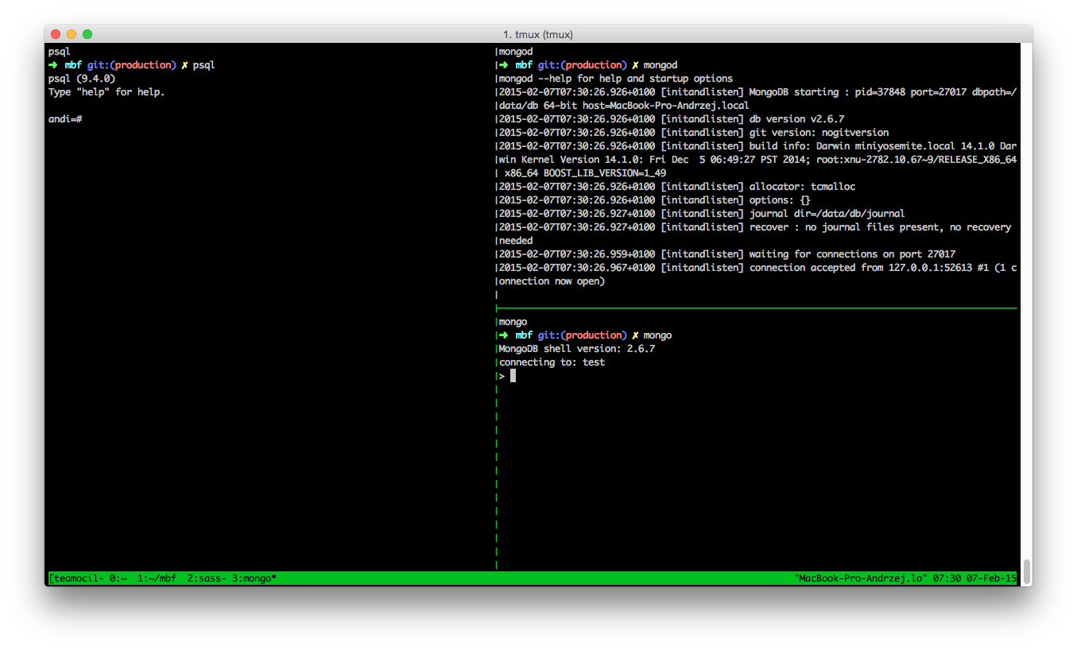Click the horizontal pane divider between mongod and mongo
The height and width of the screenshot is (650, 1077).
pos(757,308)
